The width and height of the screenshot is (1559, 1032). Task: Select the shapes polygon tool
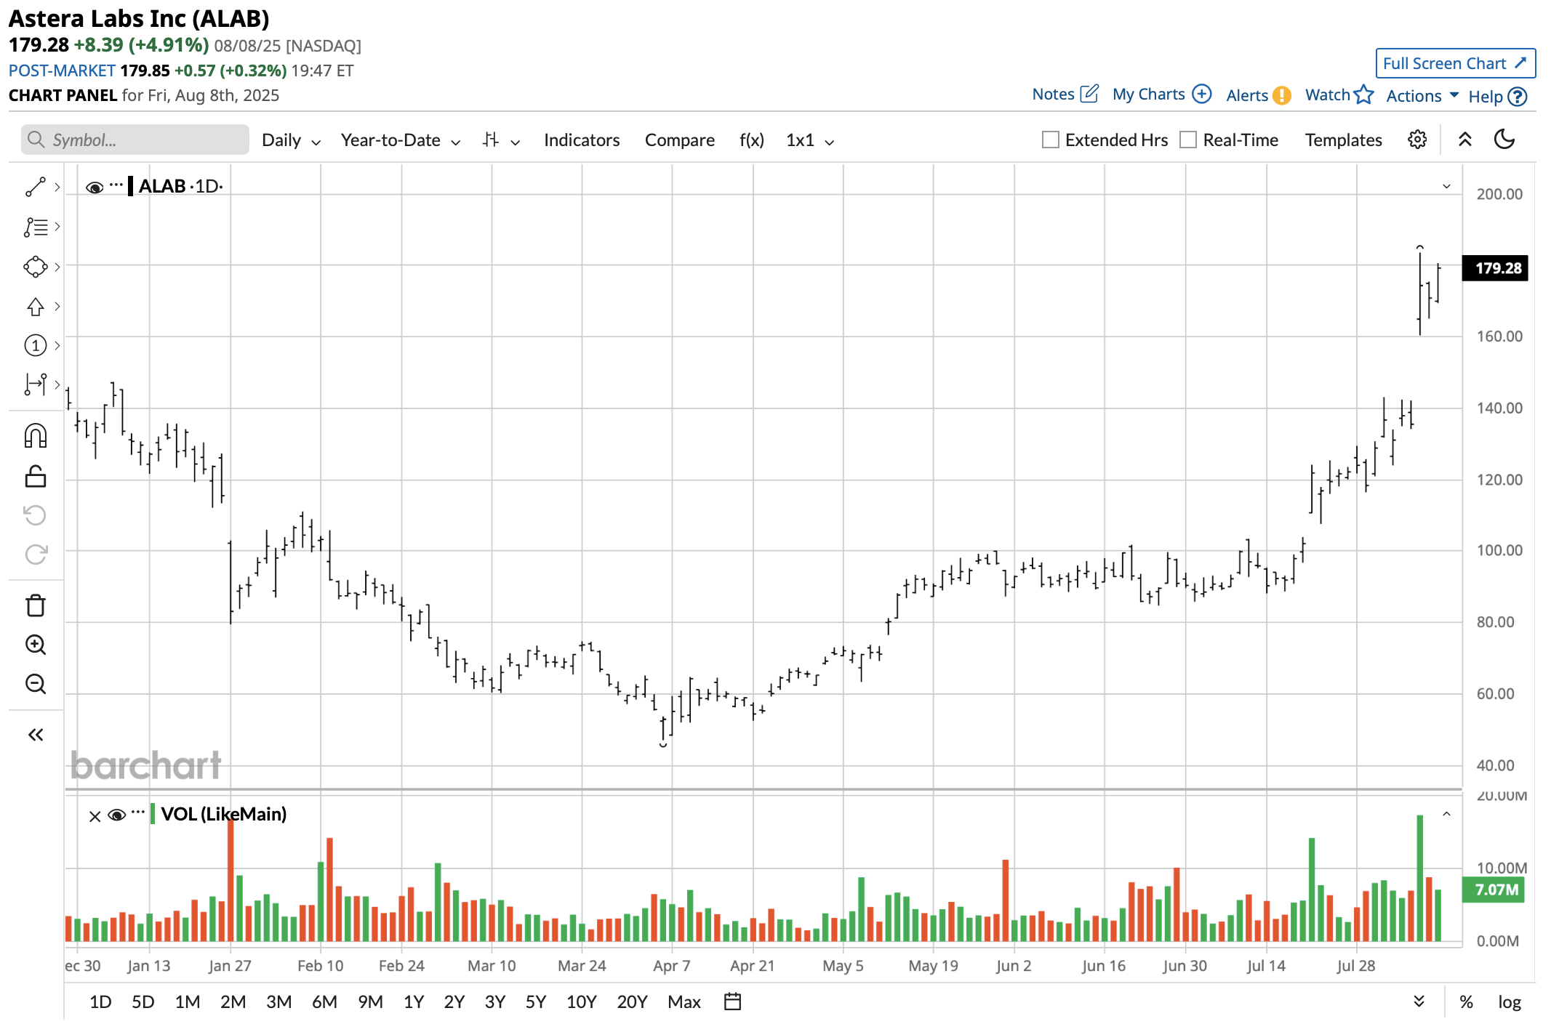(x=35, y=267)
